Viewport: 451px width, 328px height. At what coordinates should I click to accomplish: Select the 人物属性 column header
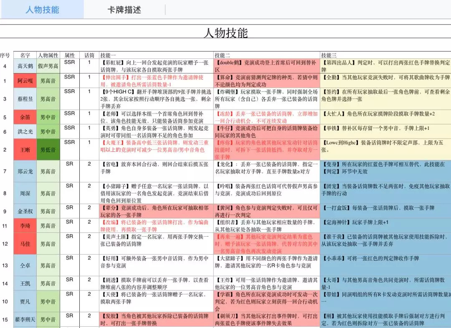coord(48,55)
